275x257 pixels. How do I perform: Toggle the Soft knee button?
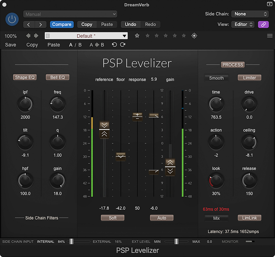[112, 218]
